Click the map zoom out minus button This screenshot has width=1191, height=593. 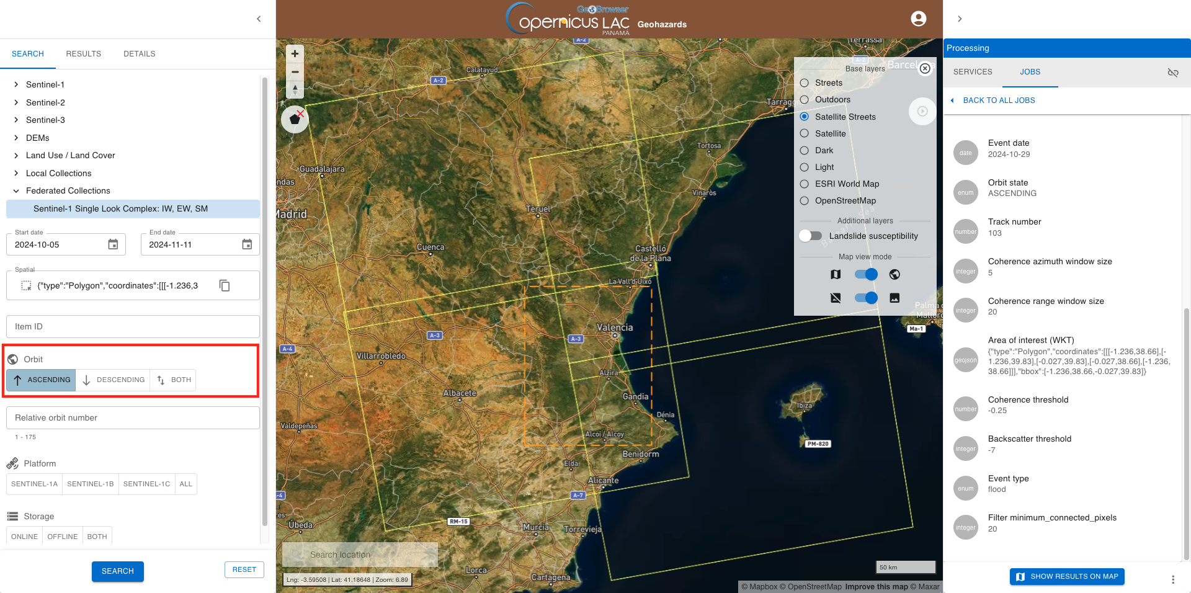tap(295, 72)
